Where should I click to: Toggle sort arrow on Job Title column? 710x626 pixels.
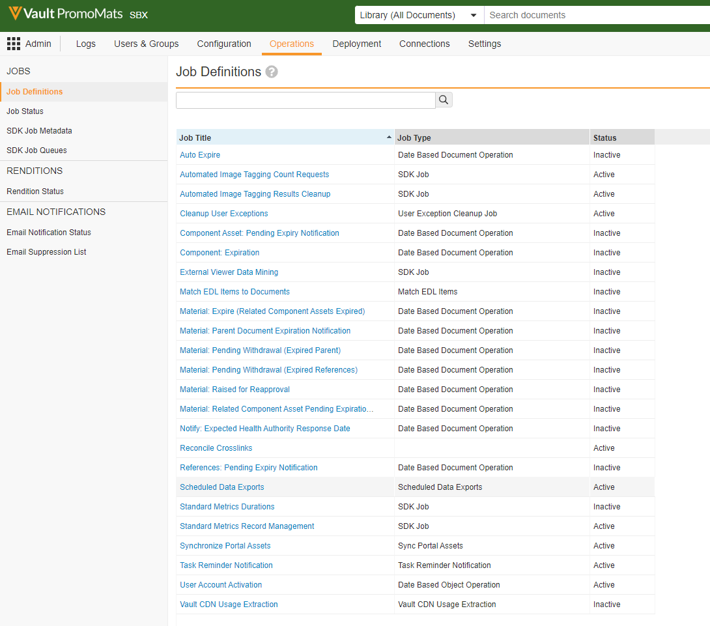[389, 137]
